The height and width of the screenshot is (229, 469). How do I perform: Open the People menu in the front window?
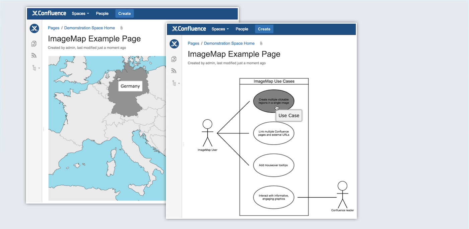pos(242,29)
